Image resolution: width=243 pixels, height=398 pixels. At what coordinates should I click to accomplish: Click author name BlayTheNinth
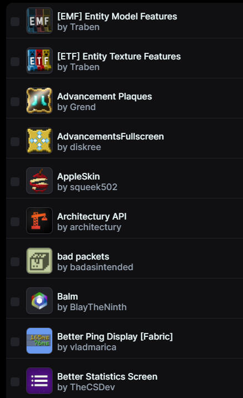pyautogui.click(x=98, y=307)
